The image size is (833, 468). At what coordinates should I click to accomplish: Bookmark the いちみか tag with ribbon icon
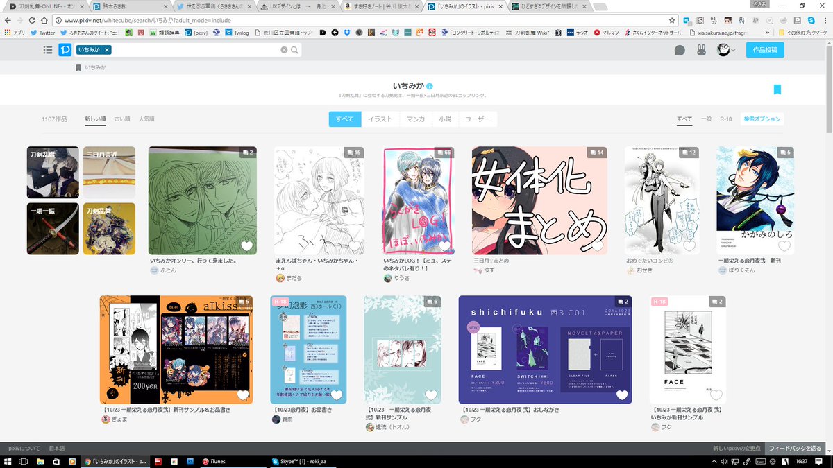click(x=777, y=89)
